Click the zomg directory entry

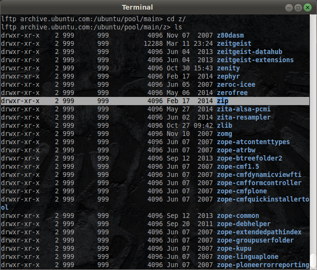point(225,134)
